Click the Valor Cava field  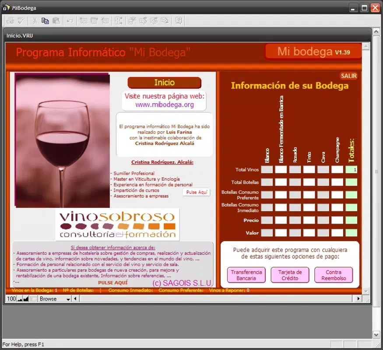coord(323,233)
